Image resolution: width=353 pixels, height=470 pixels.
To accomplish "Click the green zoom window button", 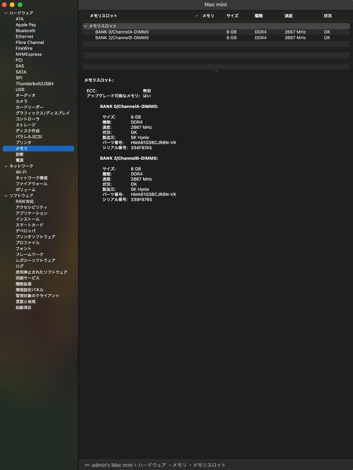I will pyautogui.click(x=20, y=5).
